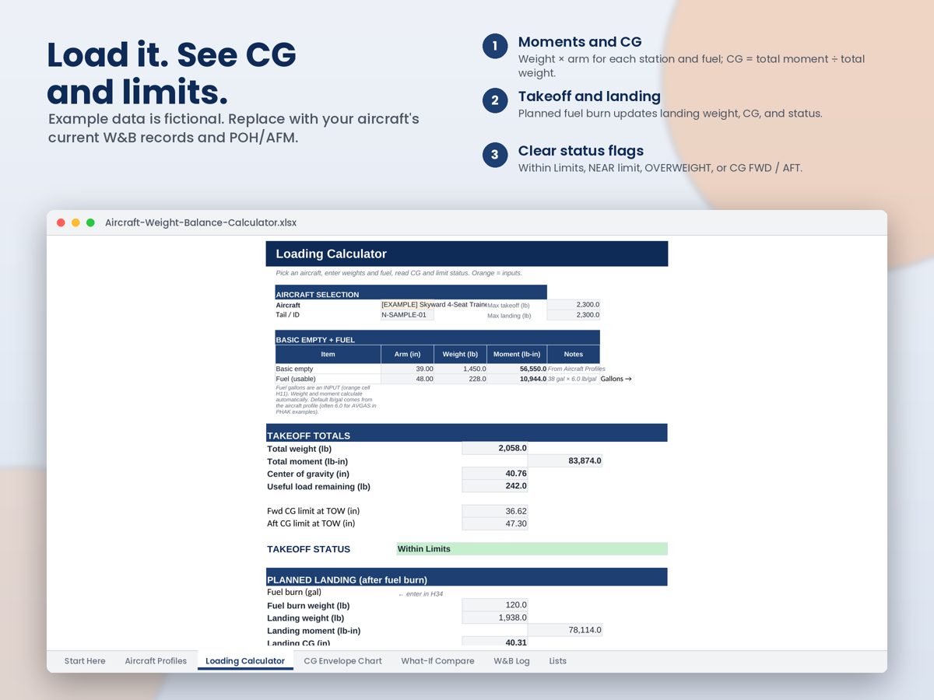Screen dimensions: 934x700
Task: Select the Fwd CG limit value 36.62
Action: [x=495, y=511]
